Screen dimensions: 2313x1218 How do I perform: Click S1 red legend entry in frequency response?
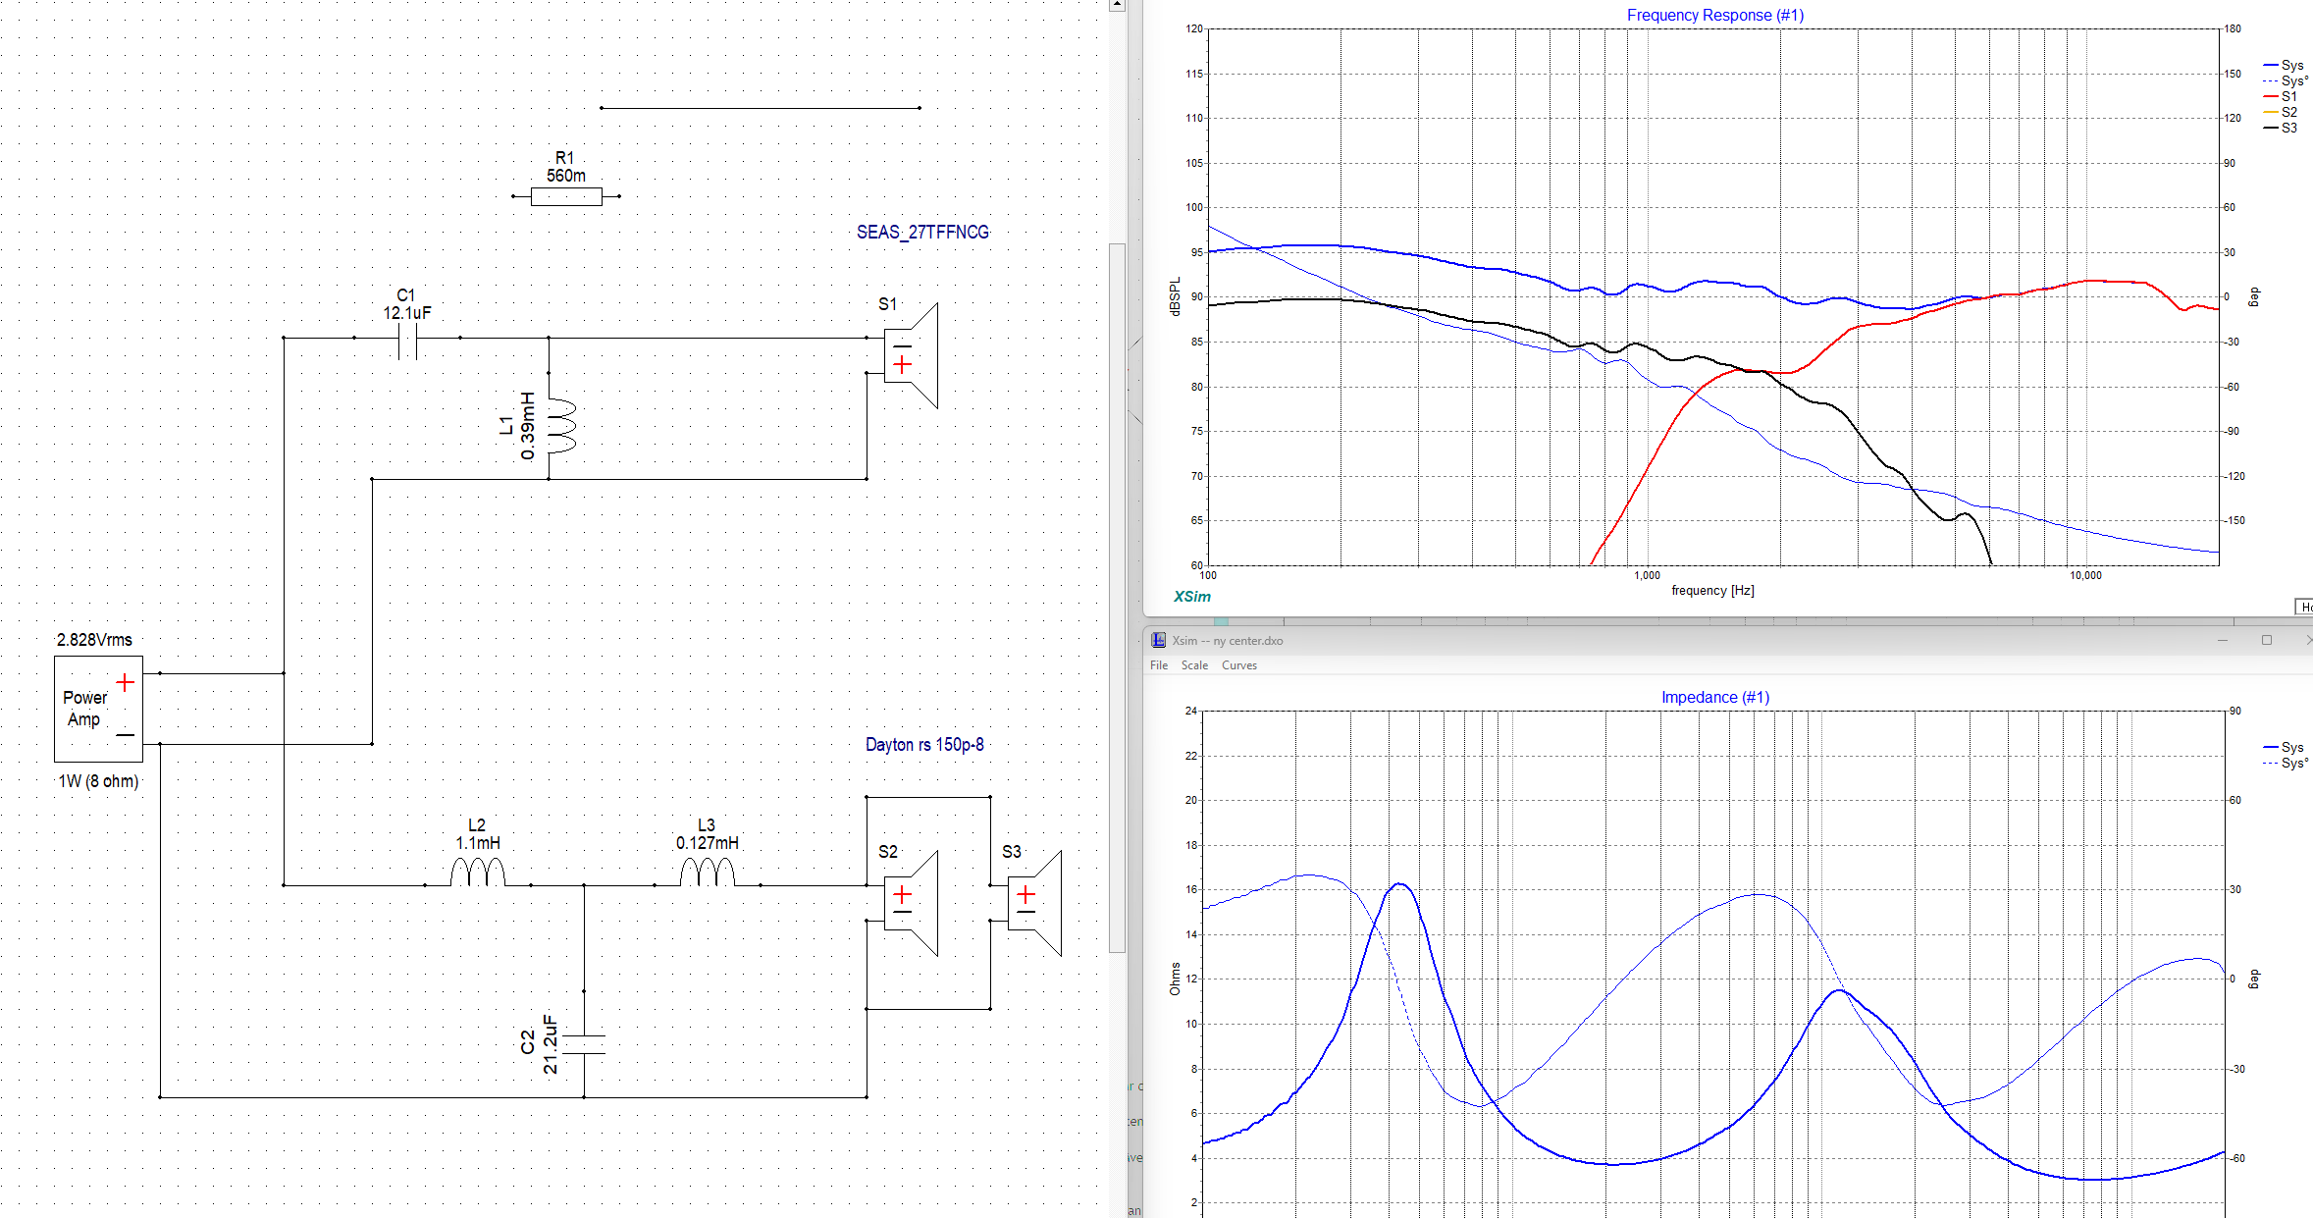(x=2287, y=96)
